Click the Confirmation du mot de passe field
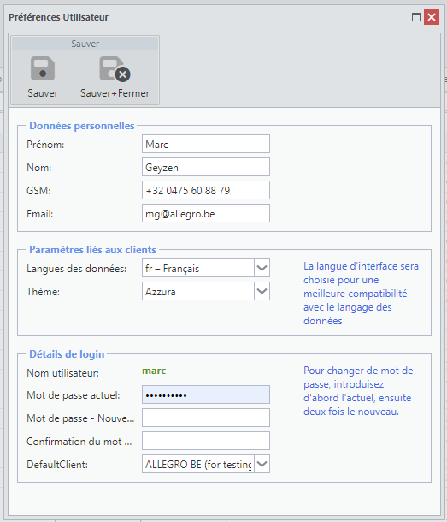 205,441
